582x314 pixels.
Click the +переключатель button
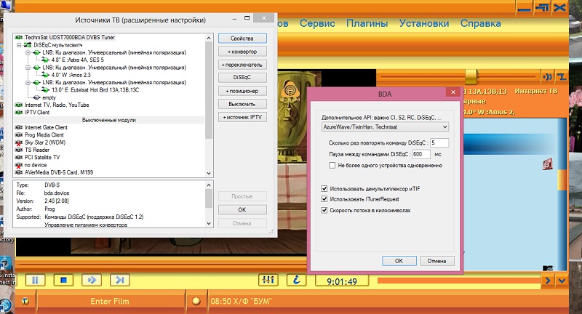coord(242,65)
